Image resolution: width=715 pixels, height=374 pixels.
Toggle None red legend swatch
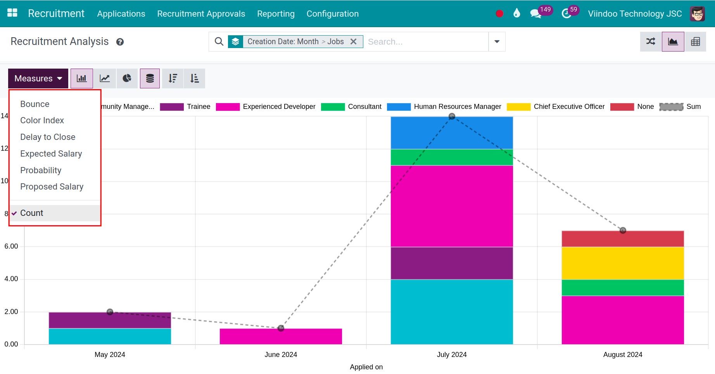click(x=622, y=107)
